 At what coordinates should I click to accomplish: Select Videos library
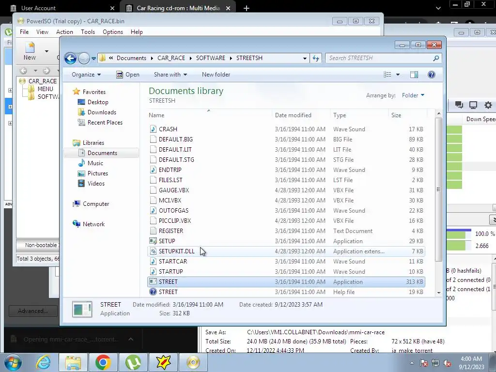click(x=96, y=184)
